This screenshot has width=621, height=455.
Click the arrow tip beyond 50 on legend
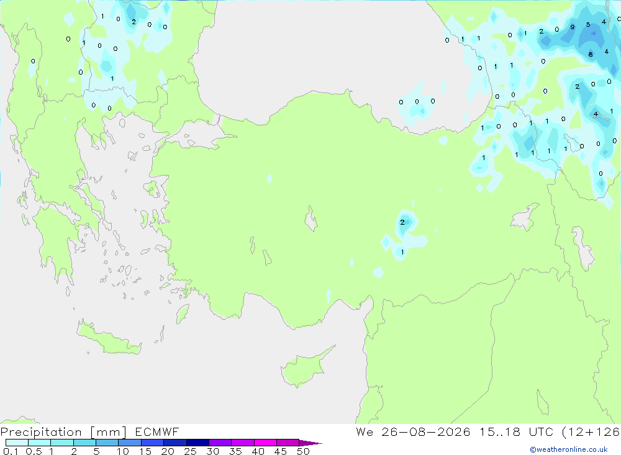click(x=311, y=443)
